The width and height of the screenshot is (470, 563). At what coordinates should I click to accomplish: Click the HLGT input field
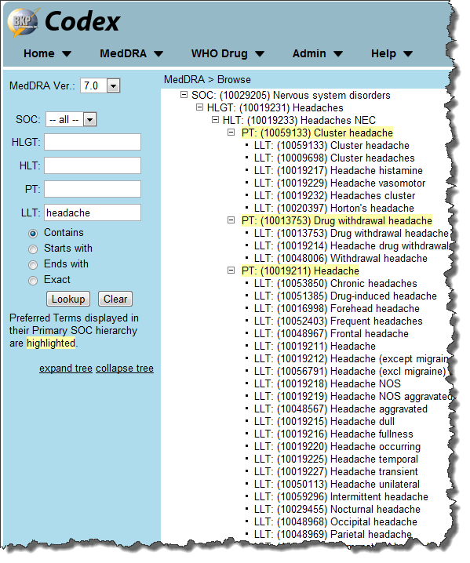coord(93,142)
